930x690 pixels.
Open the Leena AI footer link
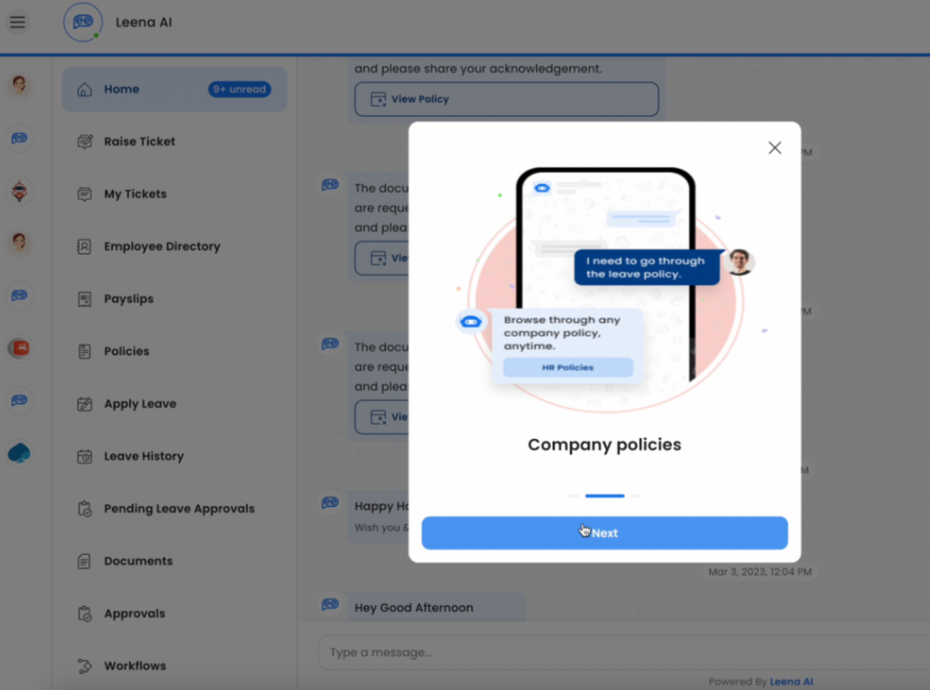[792, 682]
